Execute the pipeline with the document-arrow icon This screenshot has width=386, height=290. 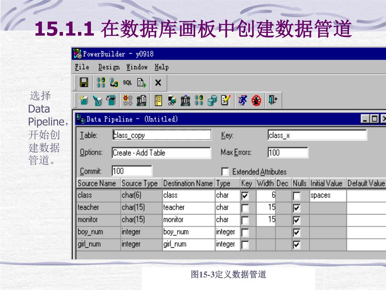141,82
